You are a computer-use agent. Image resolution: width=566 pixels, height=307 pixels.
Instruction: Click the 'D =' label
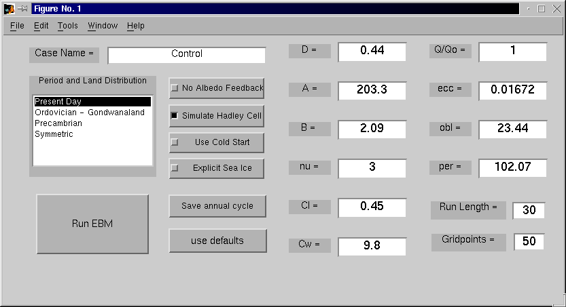tap(310, 51)
